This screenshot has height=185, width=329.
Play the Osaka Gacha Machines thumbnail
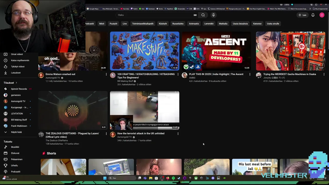tap(290, 51)
